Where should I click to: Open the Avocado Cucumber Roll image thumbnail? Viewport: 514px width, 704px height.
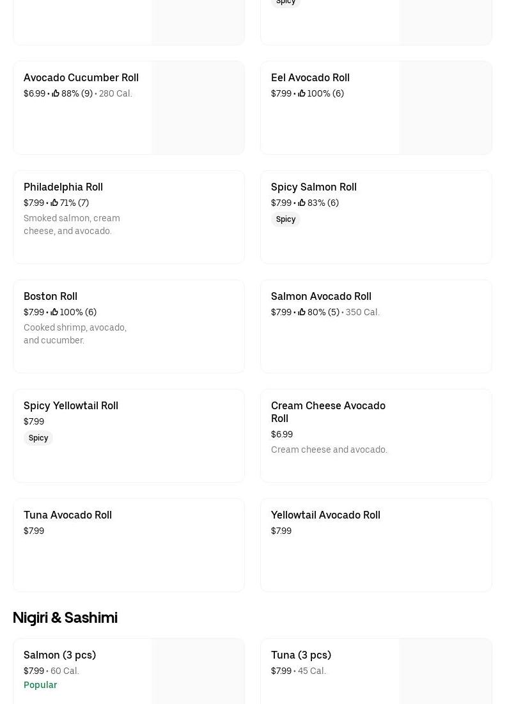pyautogui.click(x=198, y=107)
